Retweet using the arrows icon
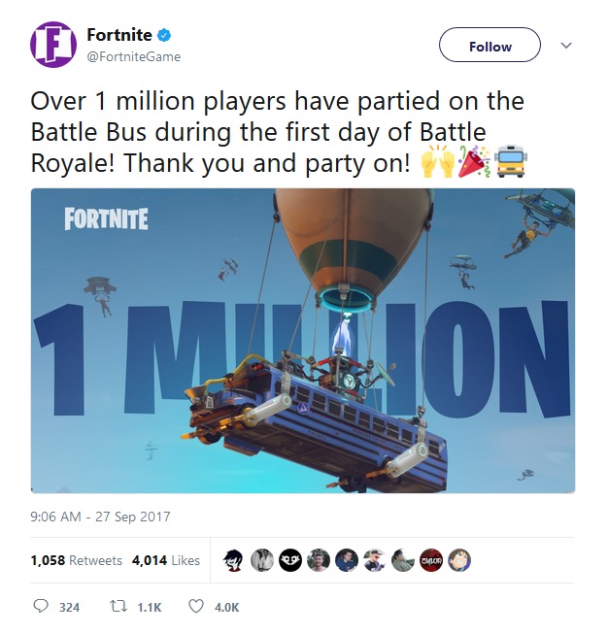This screenshot has width=608, height=634. tap(118, 606)
